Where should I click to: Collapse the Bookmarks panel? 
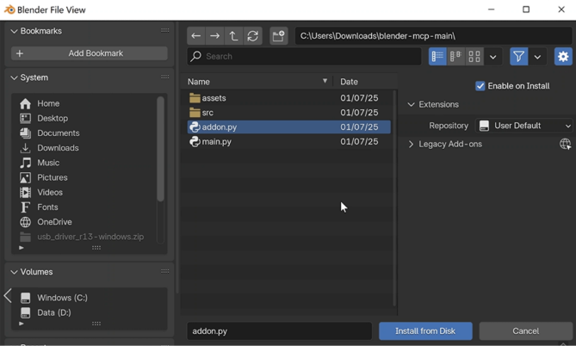(14, 31)
